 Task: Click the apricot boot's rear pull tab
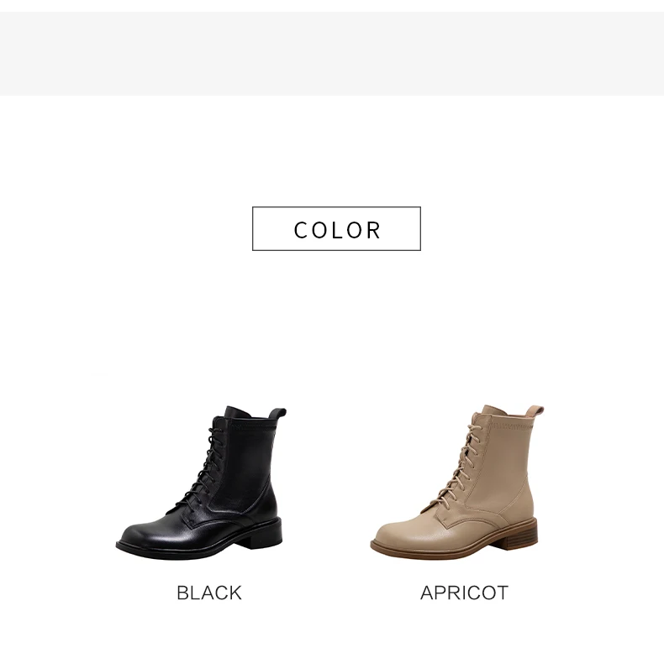point(535,412)
